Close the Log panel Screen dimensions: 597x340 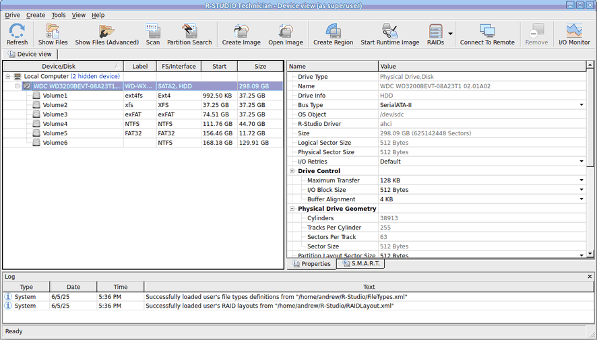[590, 277]
